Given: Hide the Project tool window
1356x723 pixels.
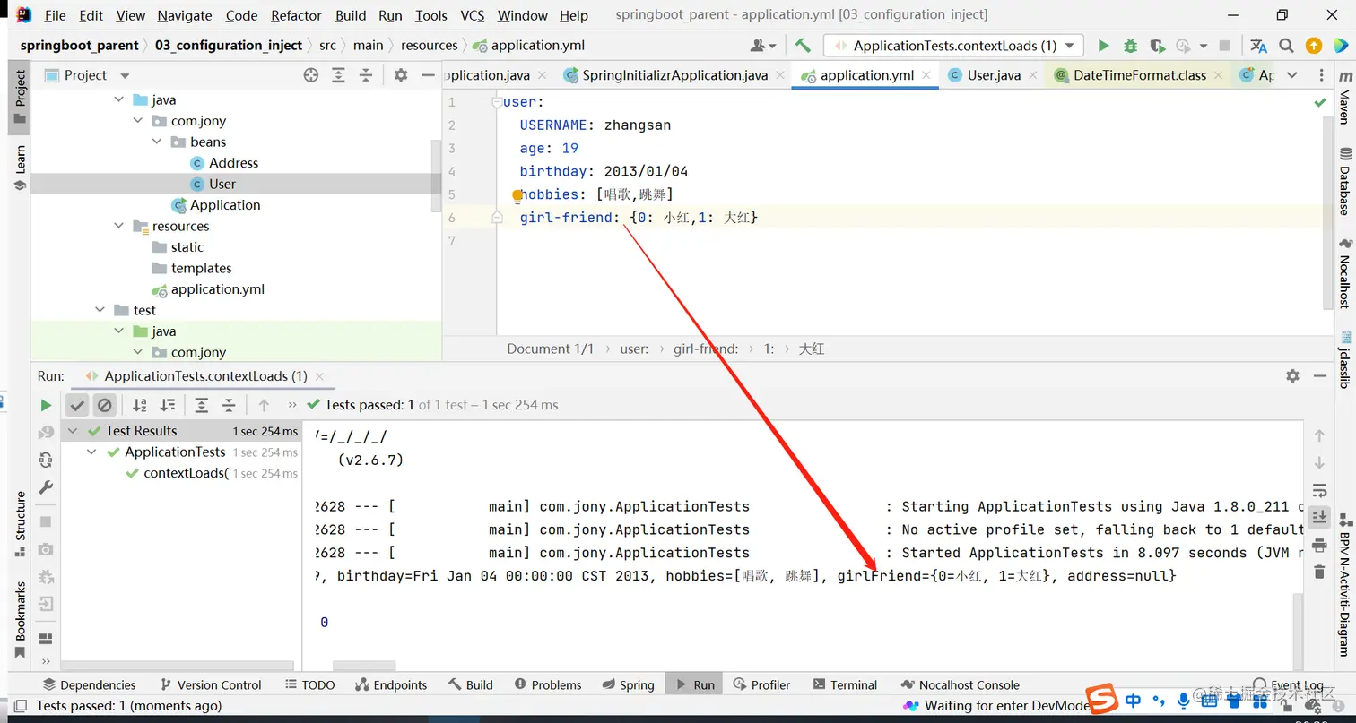Looking at the screenshot, I should 428,75.
